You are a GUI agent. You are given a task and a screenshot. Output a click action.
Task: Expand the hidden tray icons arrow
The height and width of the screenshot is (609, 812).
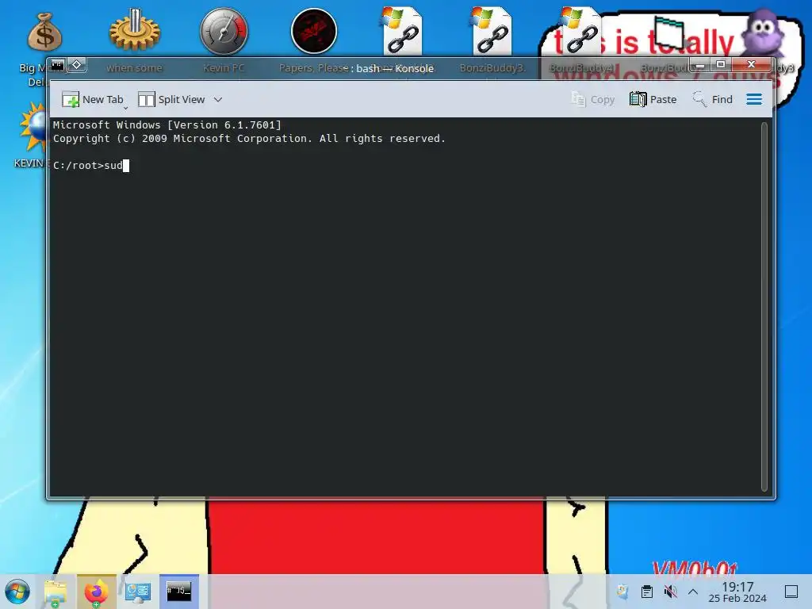(693, 592)
